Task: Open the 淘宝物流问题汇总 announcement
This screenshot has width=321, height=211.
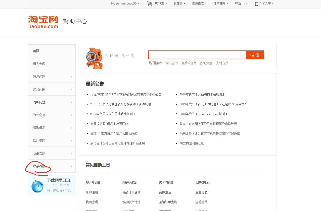Action: [192, 143]
